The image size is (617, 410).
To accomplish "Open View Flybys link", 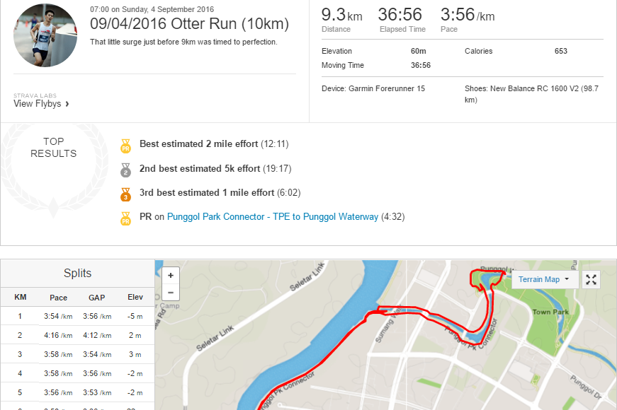I will [x=38, y=104].
